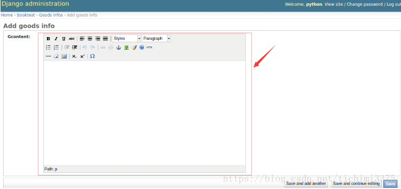Align text right in the editor
This screenshot has height=189, width=401.
tap(98, 39)
